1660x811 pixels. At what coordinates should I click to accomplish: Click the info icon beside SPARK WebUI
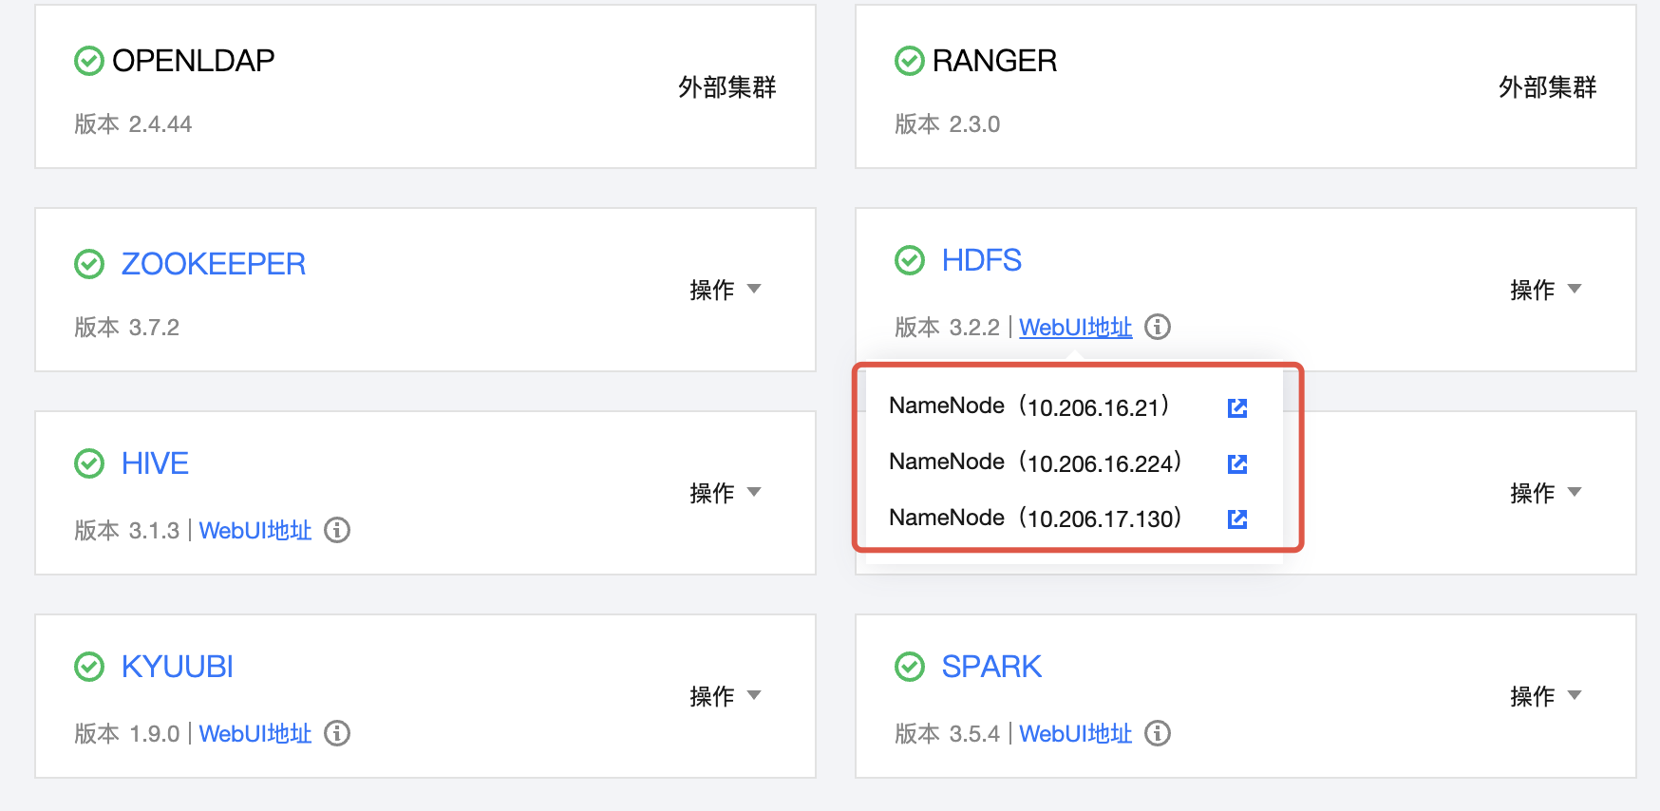tap(1157, 733)
